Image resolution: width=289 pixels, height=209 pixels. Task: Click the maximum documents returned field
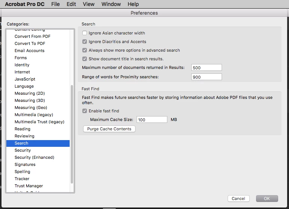pyautogui.click(x=207, y=67)
